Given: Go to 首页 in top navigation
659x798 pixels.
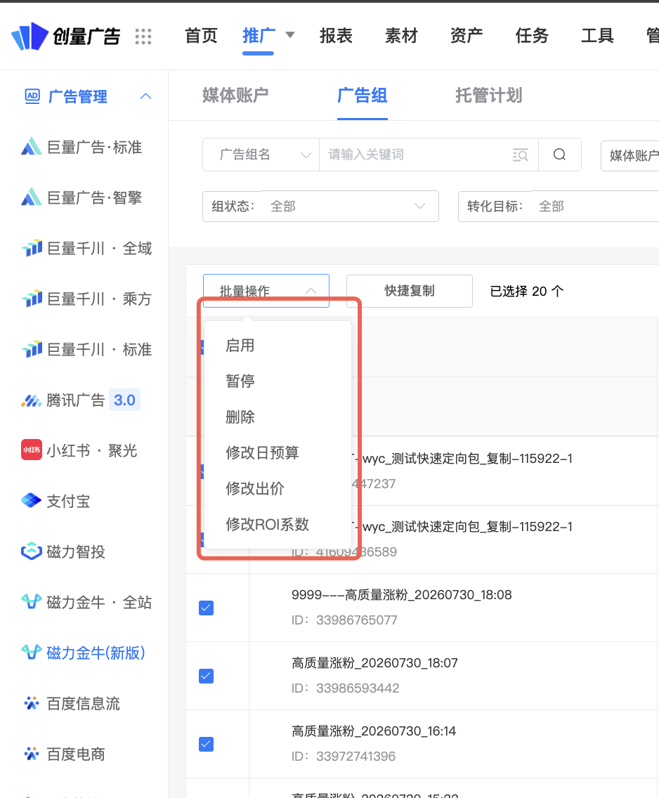Looking at the screenshot, I should [x=201, y=36].
